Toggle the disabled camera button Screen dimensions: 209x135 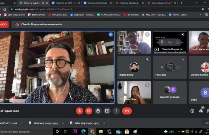tap(89, 111)
